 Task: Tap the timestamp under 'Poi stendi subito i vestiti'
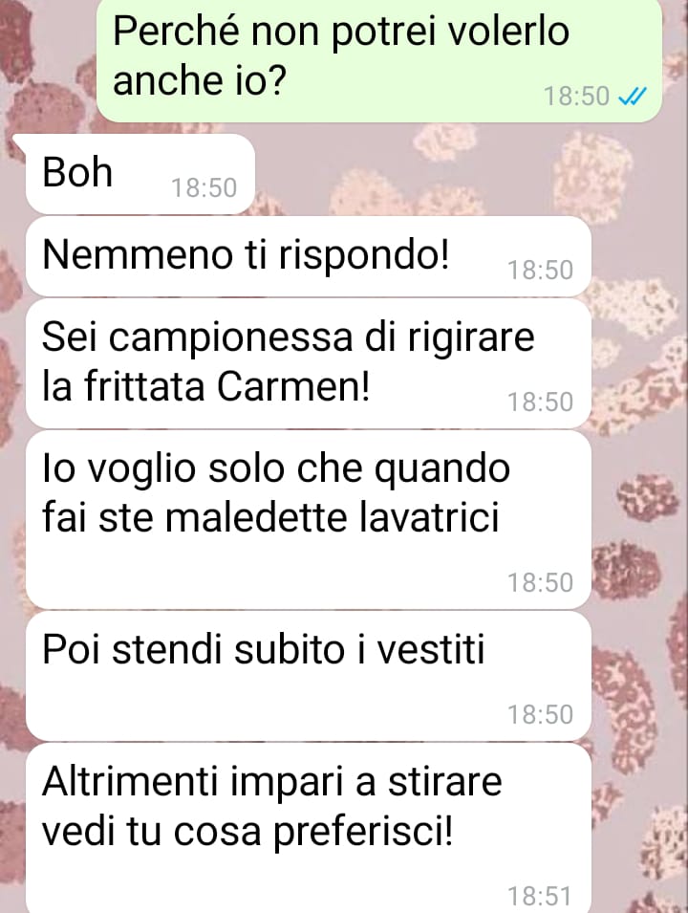click(541, 714)
